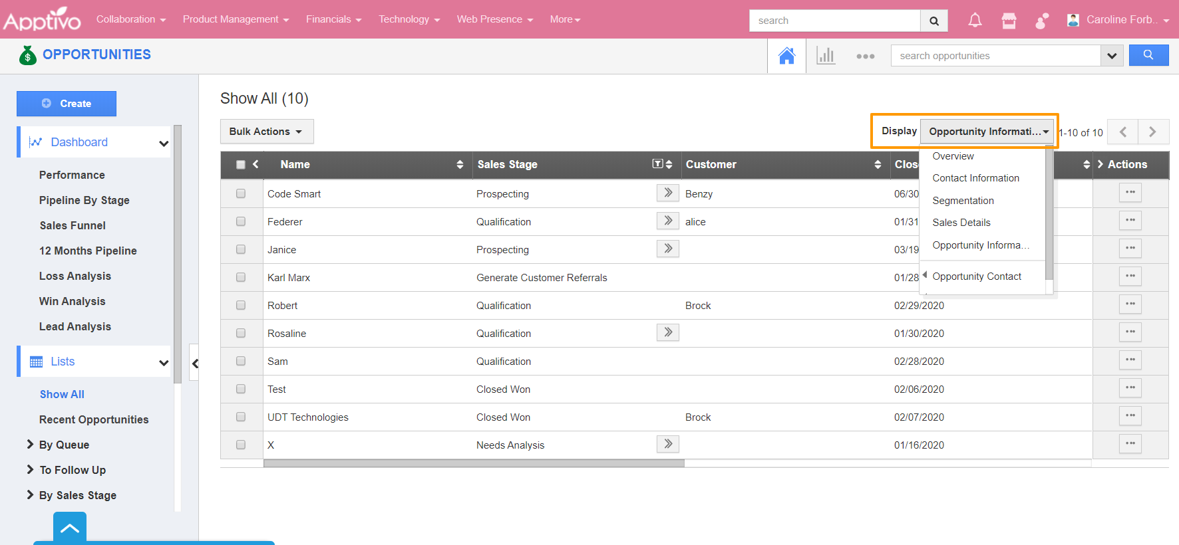Click the horizontal scrollbar under the table
Viewport: 1179px width, 545px height.
pos(473,463)
